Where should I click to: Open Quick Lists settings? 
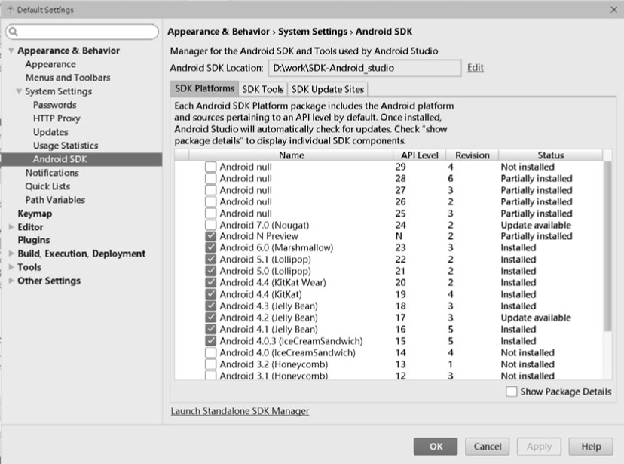tap(47, 186)
